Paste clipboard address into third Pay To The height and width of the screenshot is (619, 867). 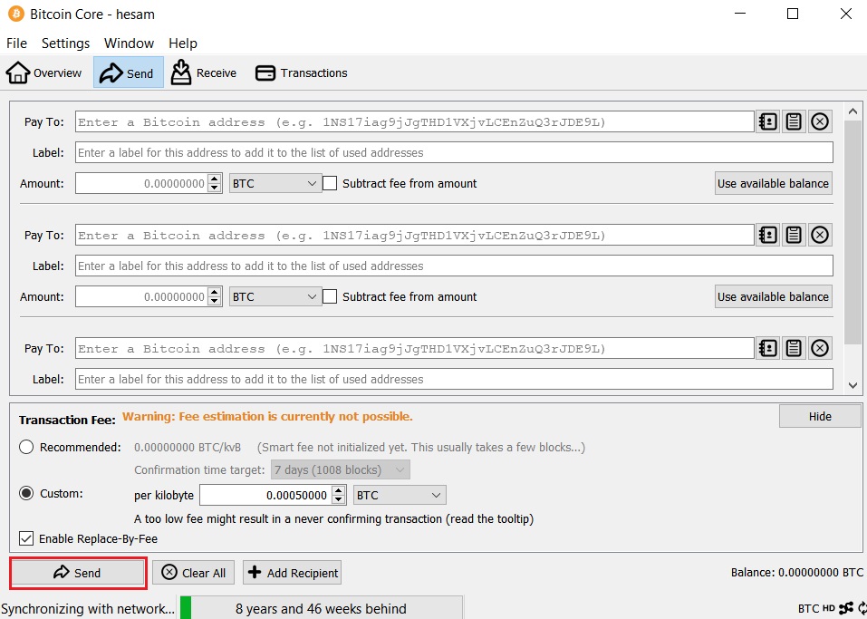pos(794,349)
